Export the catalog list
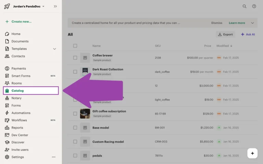The width and height of the screenshot is (263, 164). pyautogui.click(x=225, y=34)
